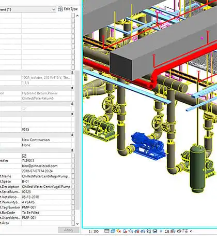Collapse the group above the greyed checkbox row

click(72, 104)
